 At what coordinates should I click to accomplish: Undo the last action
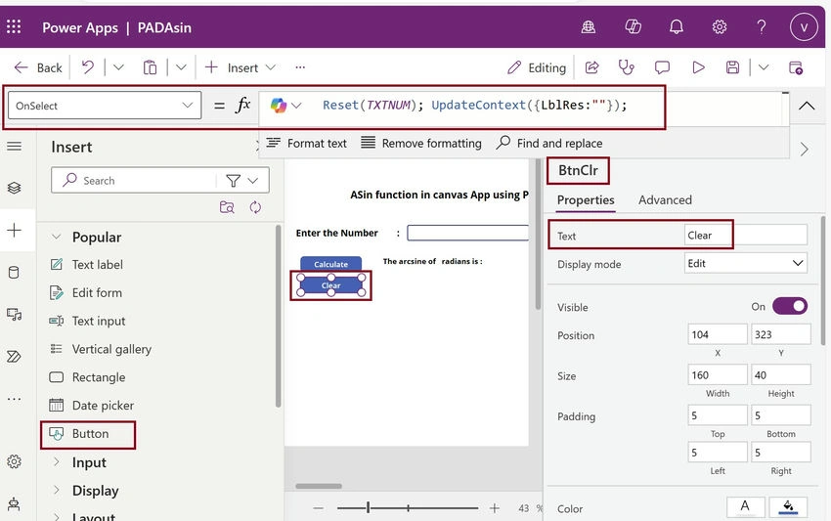(x=87, y=67)
